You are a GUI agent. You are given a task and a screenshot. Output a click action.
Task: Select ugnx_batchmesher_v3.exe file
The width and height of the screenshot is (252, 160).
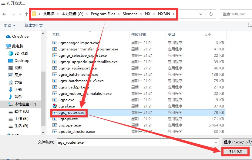78,81
